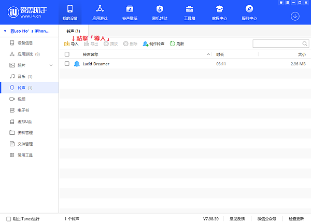Collapse the Leo Ho's iPhone device tree

(5, 31)
